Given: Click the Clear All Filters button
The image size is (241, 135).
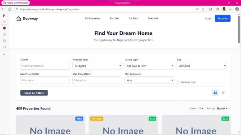Looking at the screenshot, I should 34,93.
